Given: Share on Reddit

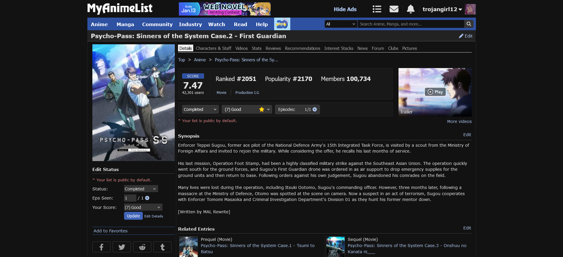Looking at the screenshot, I should 142,247.
